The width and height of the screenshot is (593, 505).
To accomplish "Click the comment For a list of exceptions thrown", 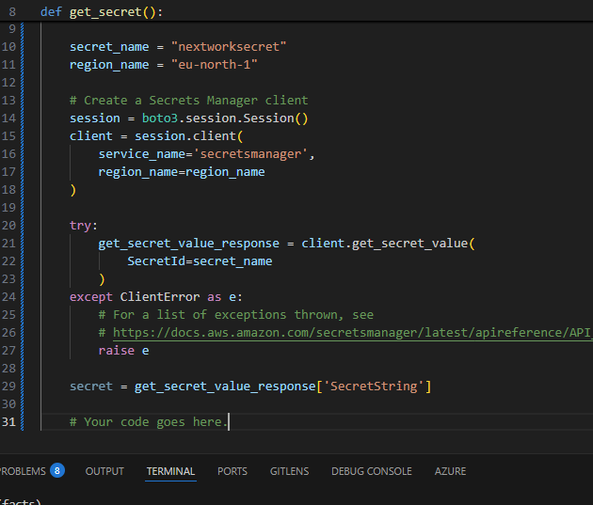I will (236, 315).
